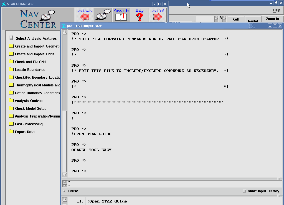Image resolution: width=284 pixels, height=205 pixels.
Task: Click the pro-STAR command input field
Action: (175, 184)
